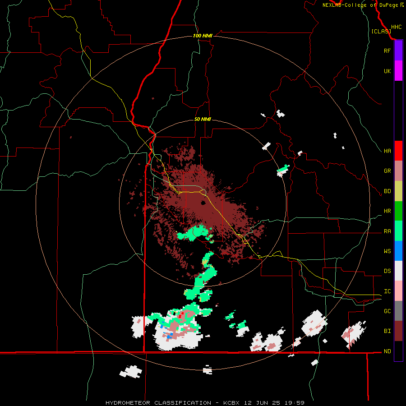
Task: Click the brown BI legend swatch
Action: (398, 331)
